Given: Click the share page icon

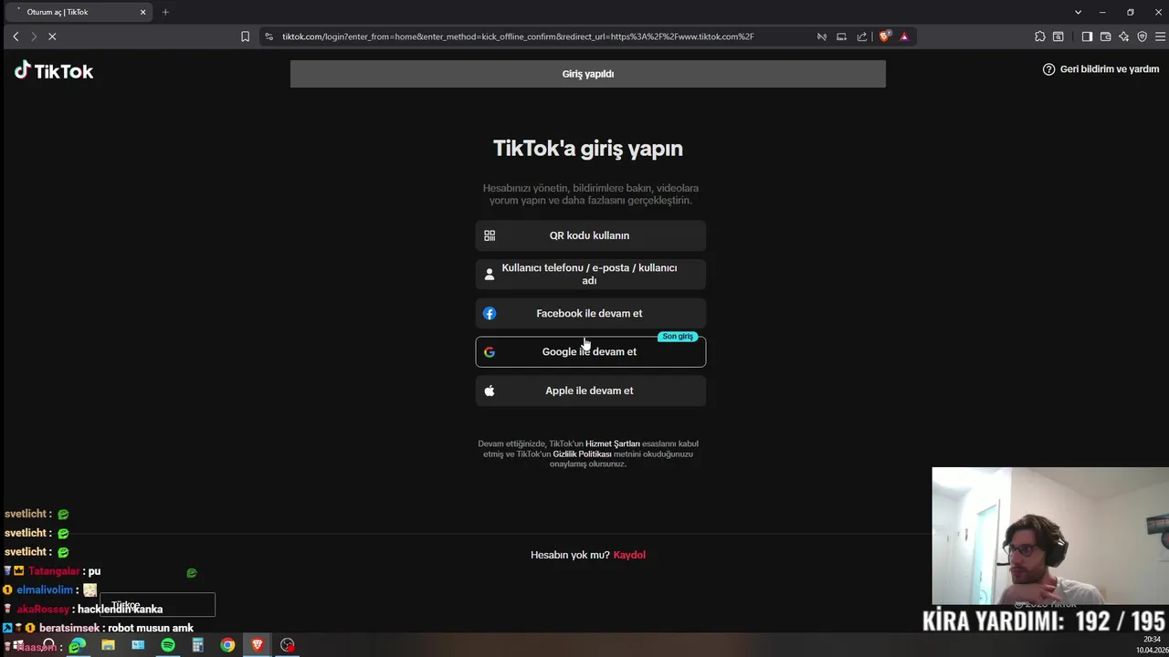Looking at the screenshot, I should [x=861, y=36].
